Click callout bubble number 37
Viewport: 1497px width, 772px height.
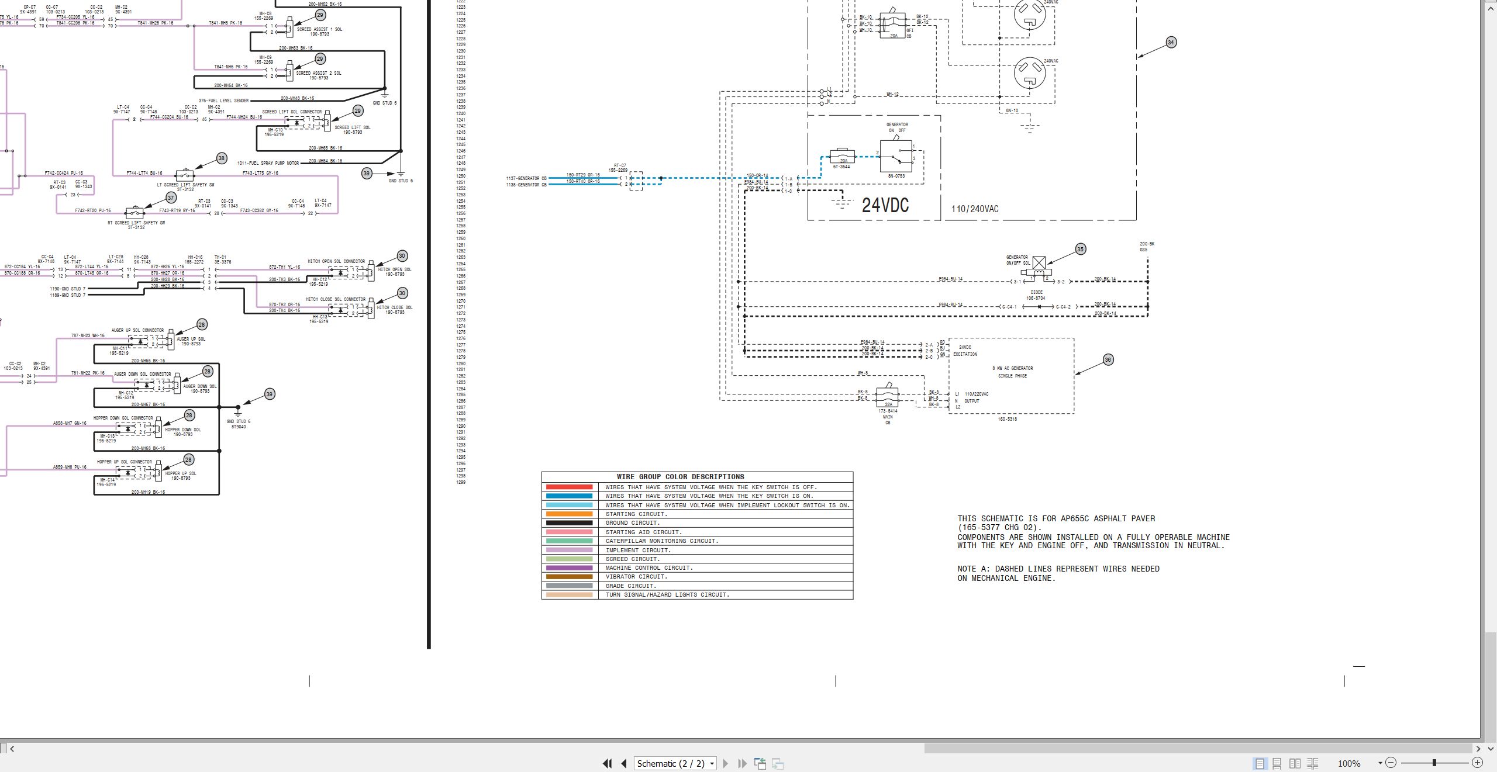(x=171, y=198)
